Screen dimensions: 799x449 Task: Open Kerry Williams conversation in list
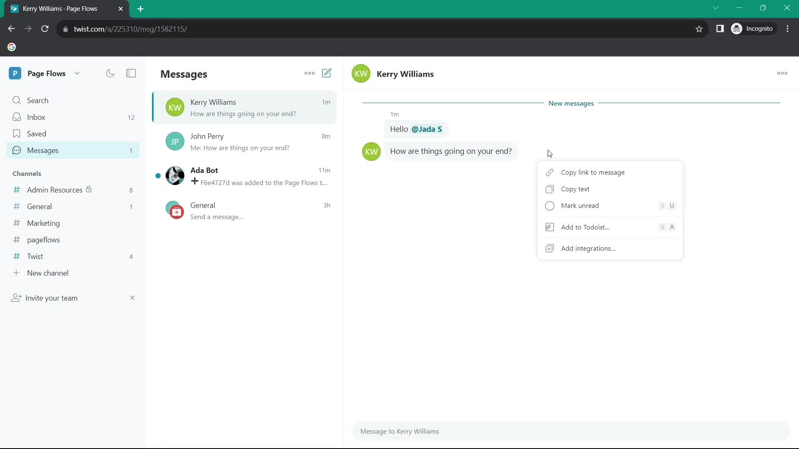[245, 108]
